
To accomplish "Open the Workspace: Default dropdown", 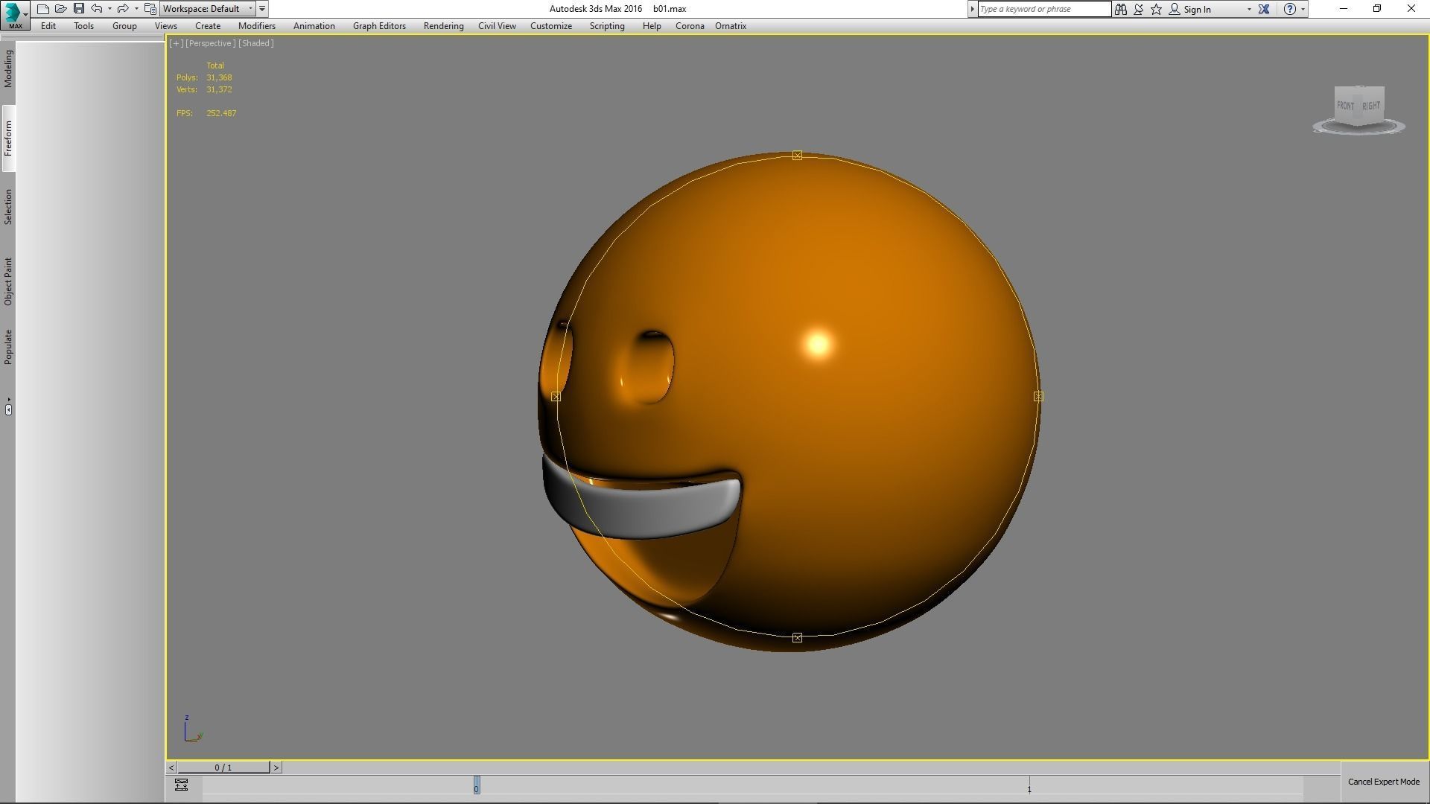I will tap(208, 9).
